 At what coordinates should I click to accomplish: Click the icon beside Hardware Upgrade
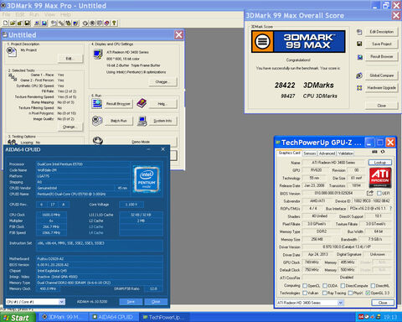[x=359, y=88]
